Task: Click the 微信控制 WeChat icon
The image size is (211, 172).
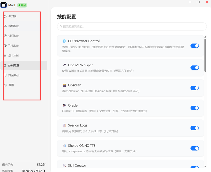Action: [x=5, y=26]
